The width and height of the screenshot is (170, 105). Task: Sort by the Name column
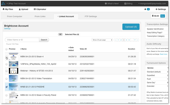pos(23,49)
